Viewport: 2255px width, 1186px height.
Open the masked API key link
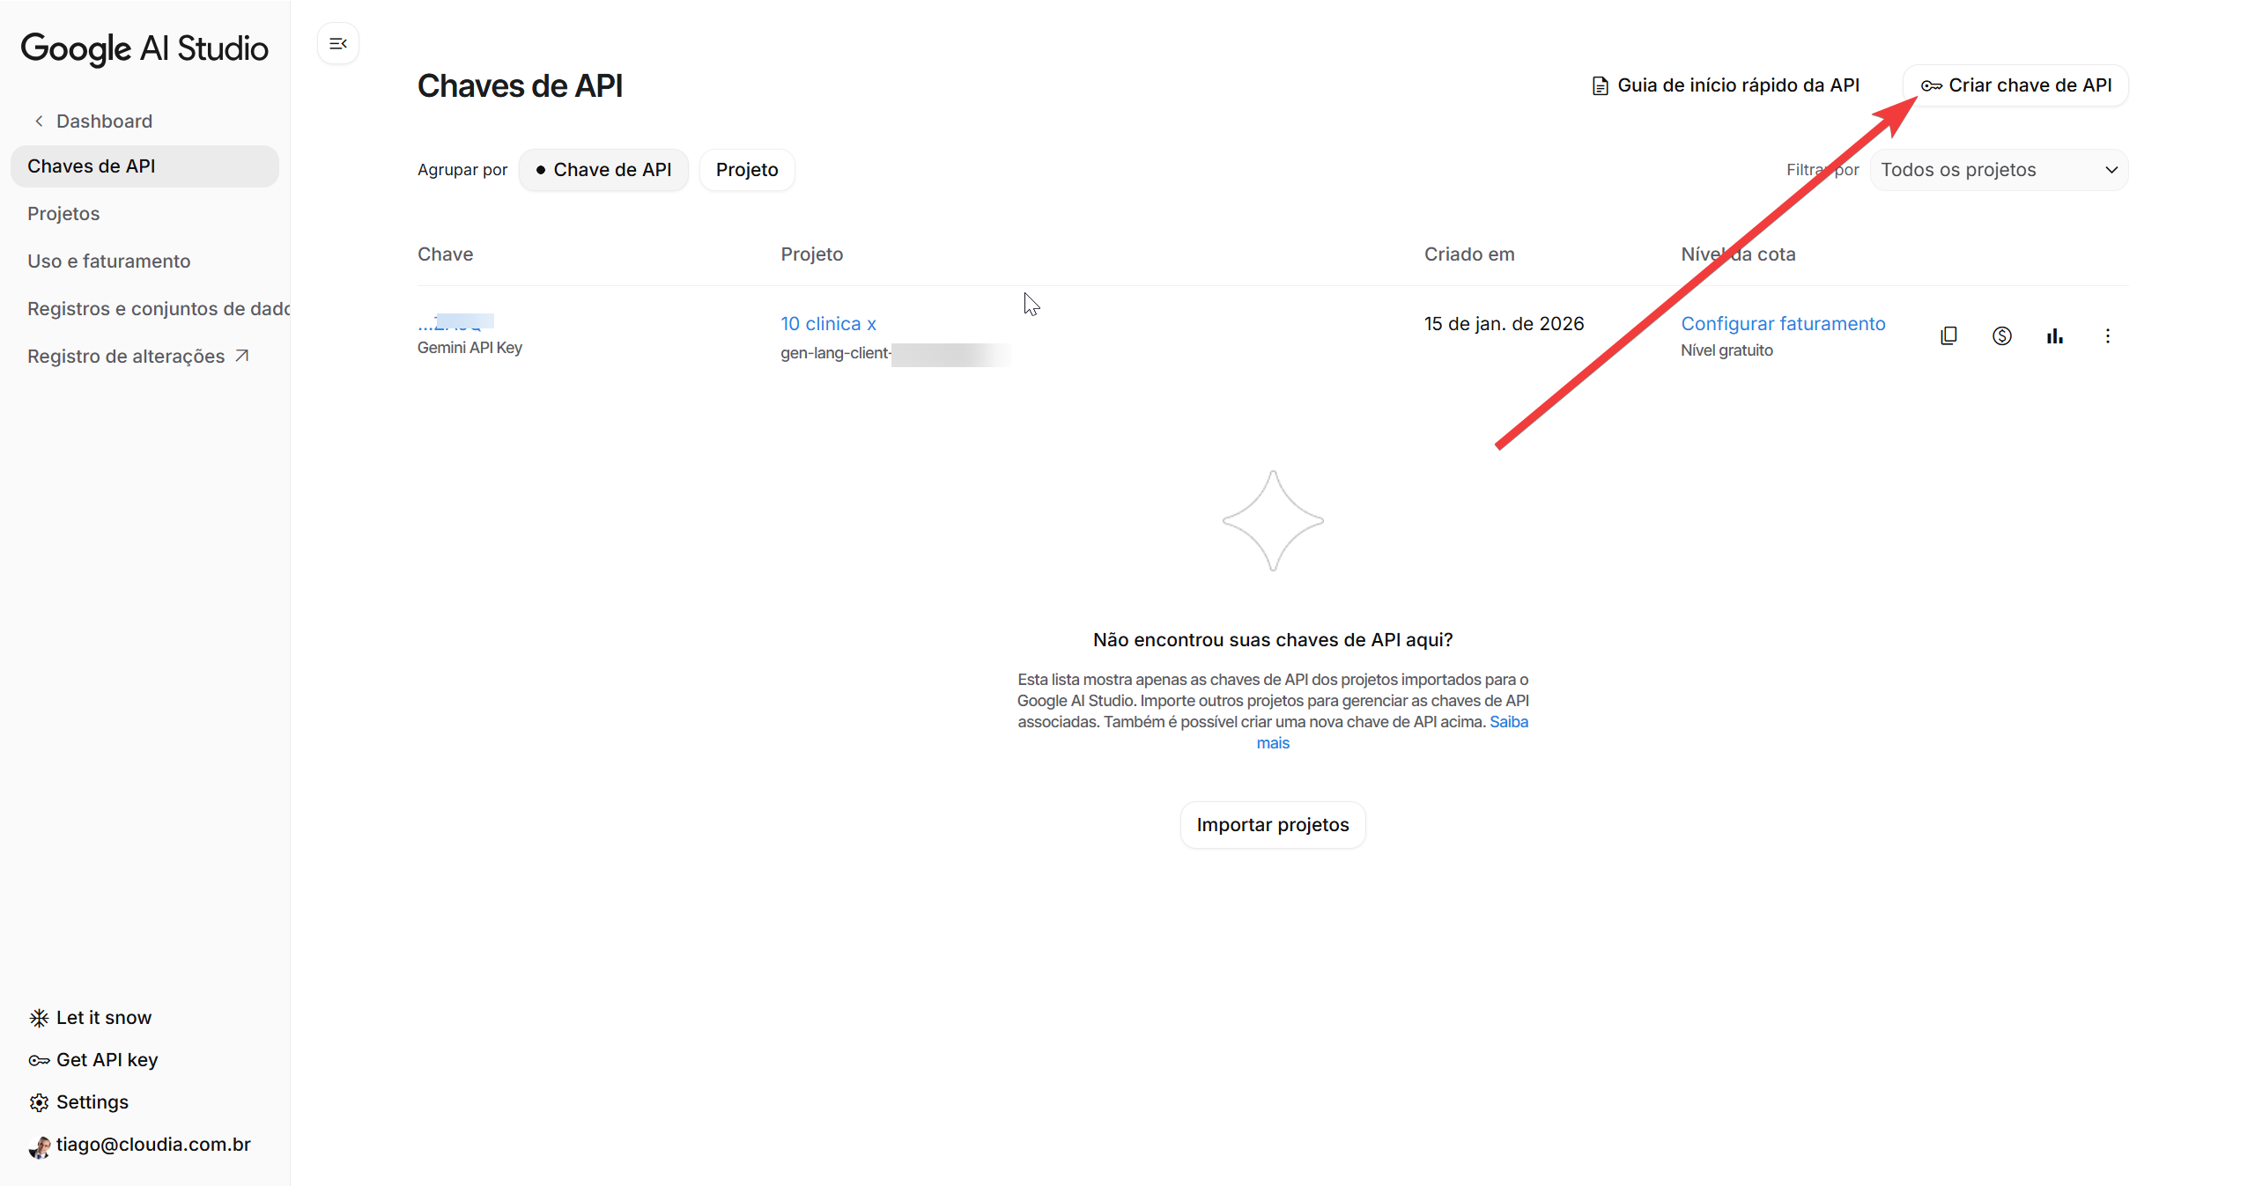pos(455,323)
